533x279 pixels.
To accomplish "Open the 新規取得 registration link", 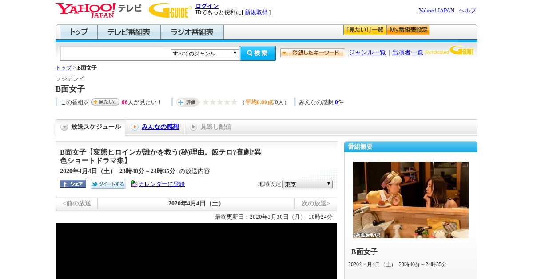I will (x=256, y=12).
